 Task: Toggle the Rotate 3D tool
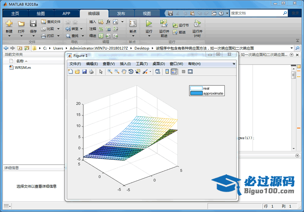pos(131,72)
